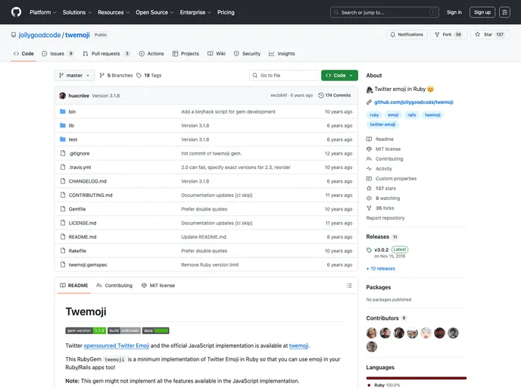Click the test folder icon
521x388 pixels.
[62, 139]
